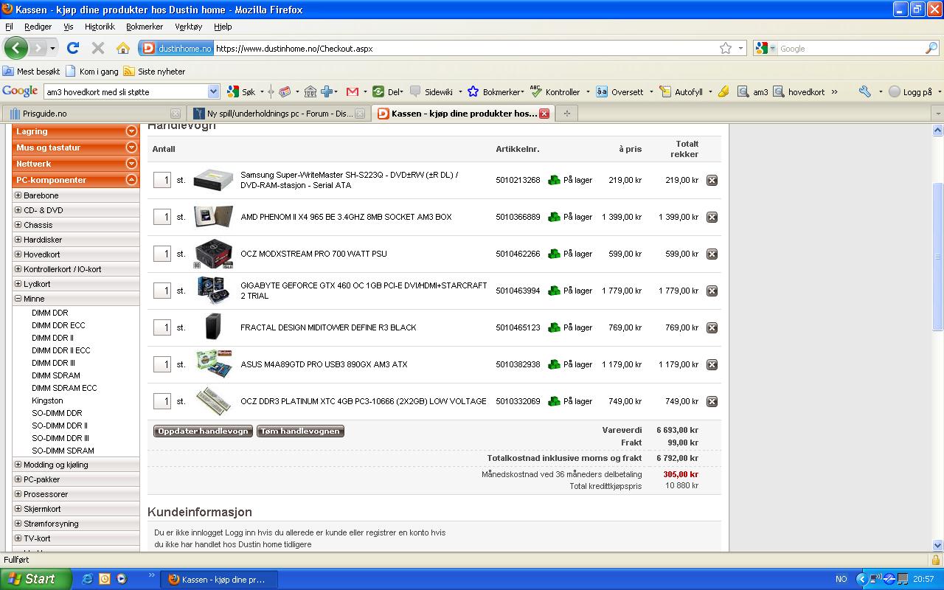The width and height of the screenshot is (944, 590).
Task: Click the Sidewiki toolbar button
Action: 432,91
